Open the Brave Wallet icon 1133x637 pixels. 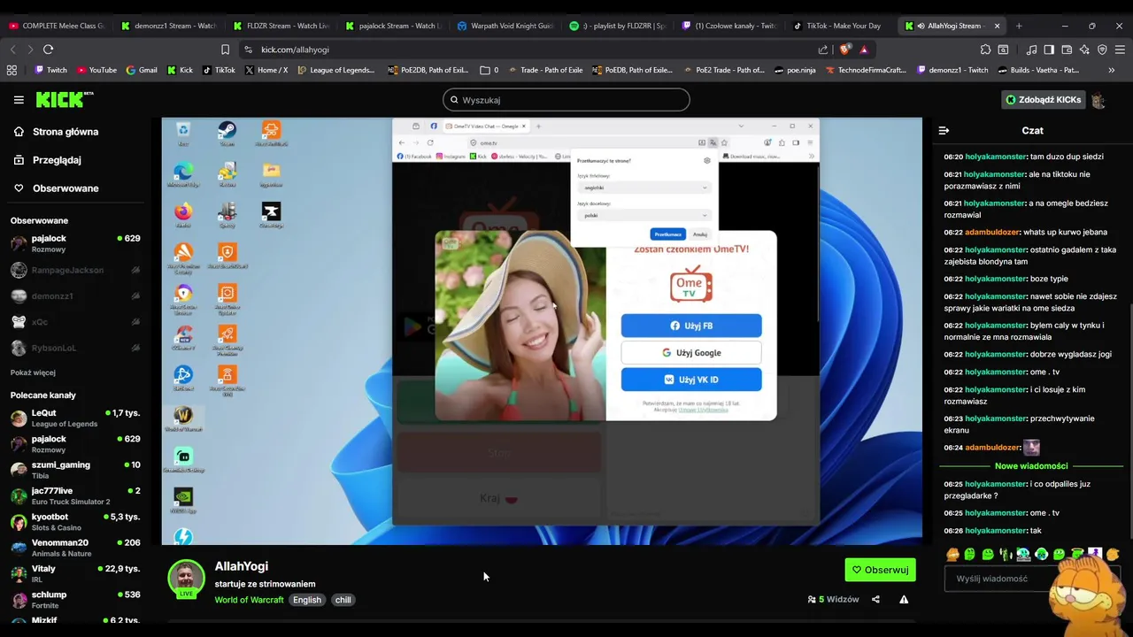1067,50
